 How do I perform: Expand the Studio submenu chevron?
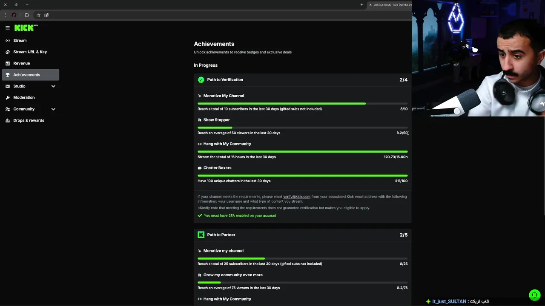click(53, 86)
